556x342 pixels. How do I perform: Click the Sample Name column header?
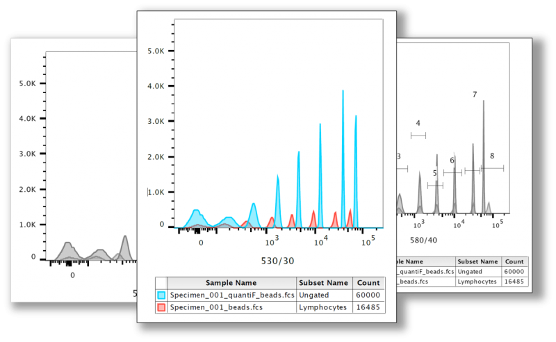tap(231, 283)
